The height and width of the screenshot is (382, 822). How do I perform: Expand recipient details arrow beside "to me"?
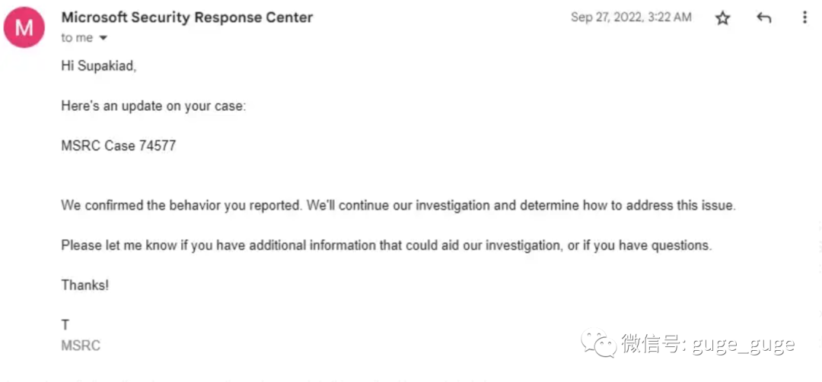(103, 38)
